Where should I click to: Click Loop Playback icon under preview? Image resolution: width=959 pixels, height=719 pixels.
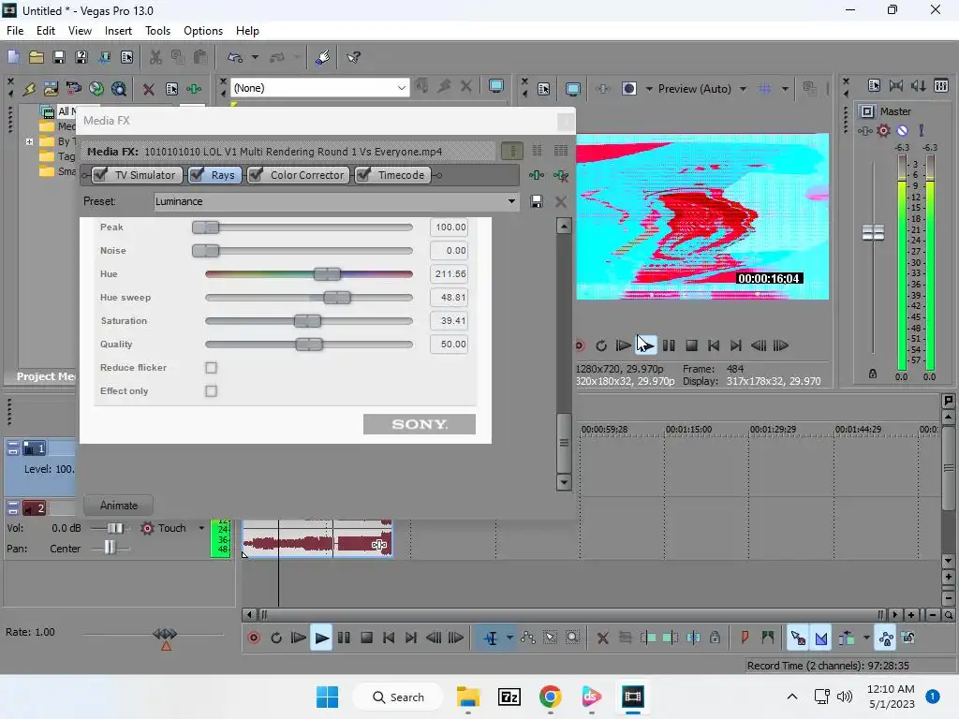600,345
